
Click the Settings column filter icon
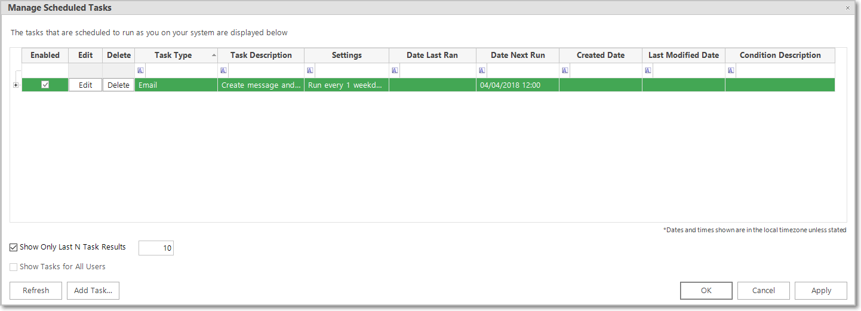point(310,70)
